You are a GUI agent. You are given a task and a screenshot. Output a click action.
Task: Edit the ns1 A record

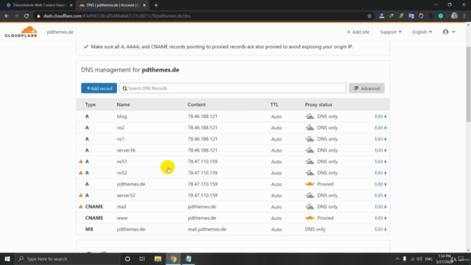tap(380, 139)
